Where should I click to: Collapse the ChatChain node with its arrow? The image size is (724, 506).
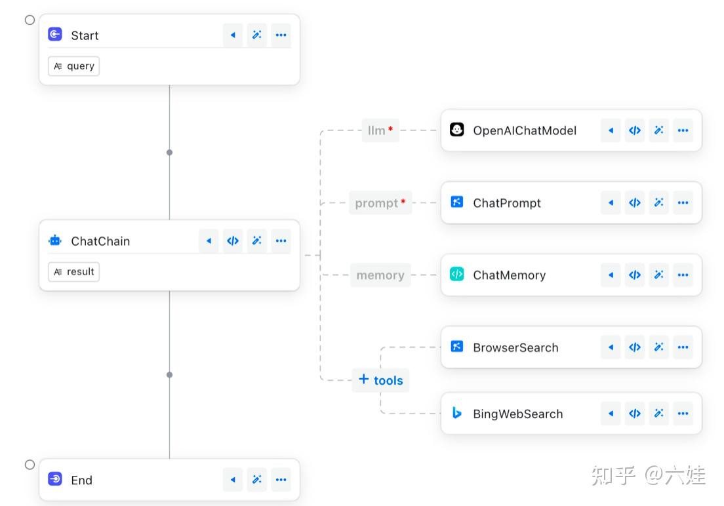[x=209, y=241]
